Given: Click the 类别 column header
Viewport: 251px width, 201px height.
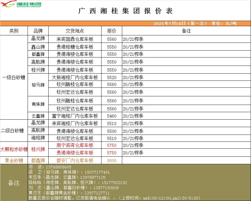Looking at the screenshot, I should pos(14,31).
